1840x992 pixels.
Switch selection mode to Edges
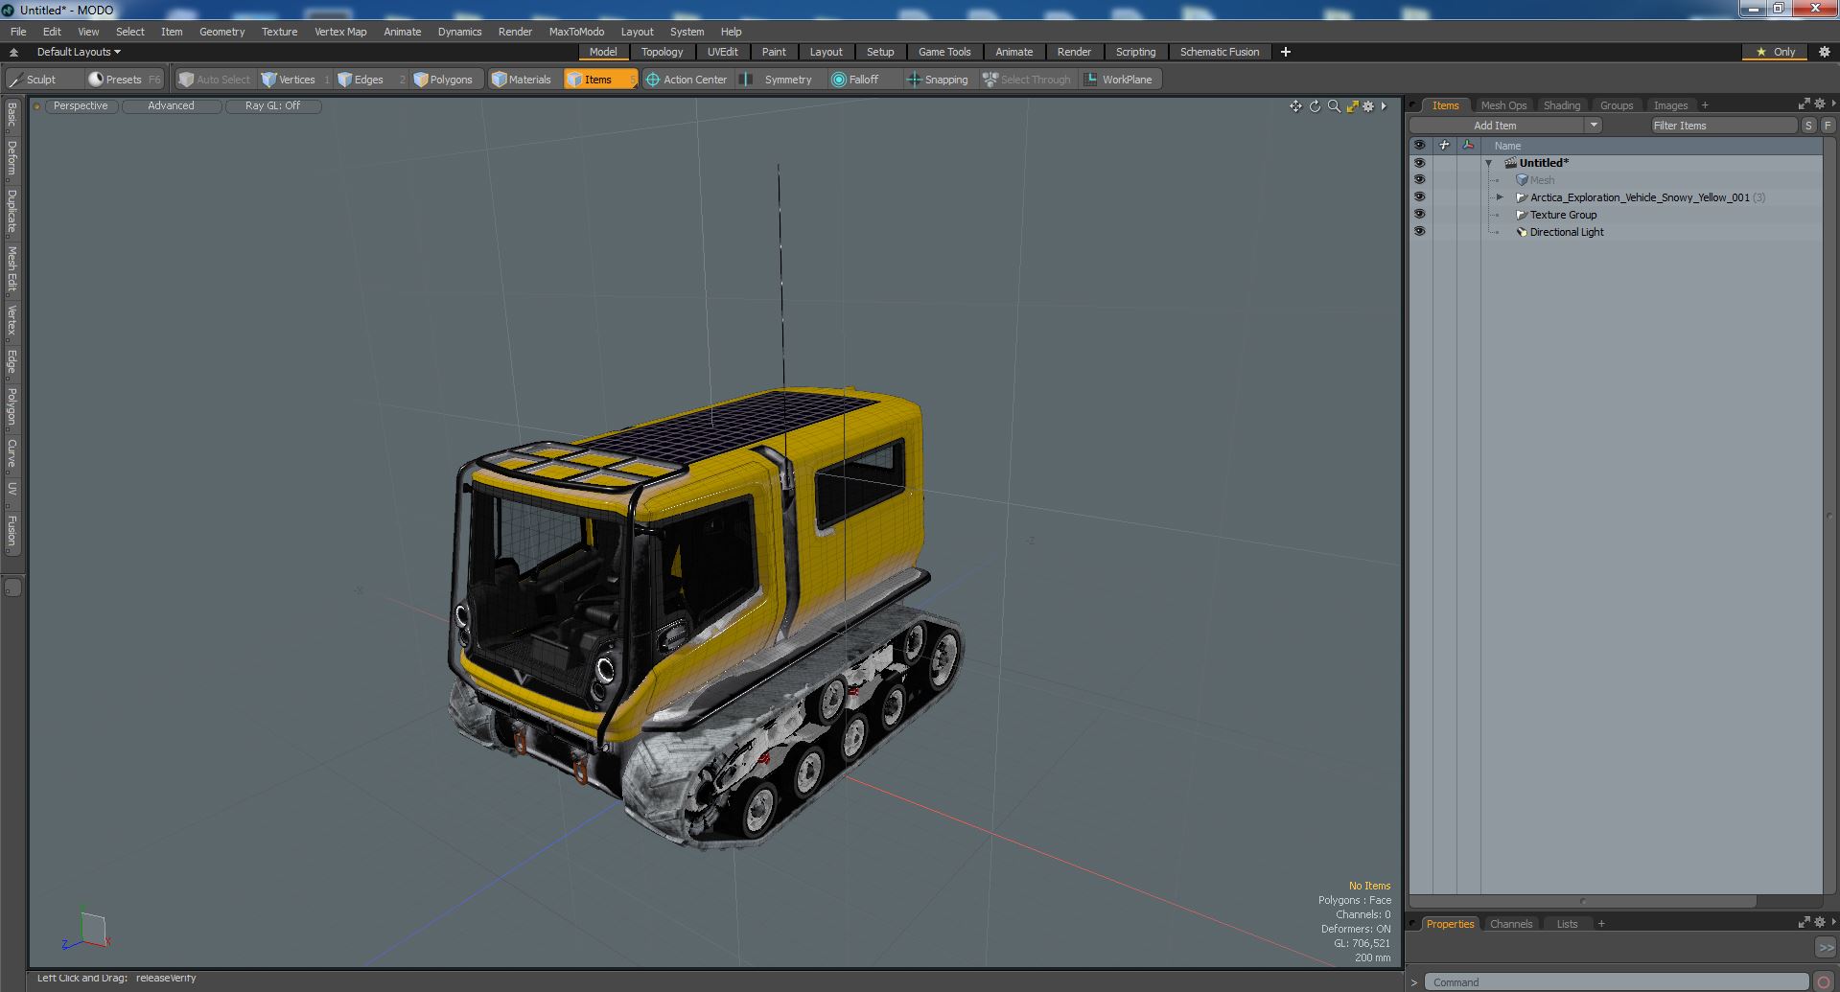point(370,80)
